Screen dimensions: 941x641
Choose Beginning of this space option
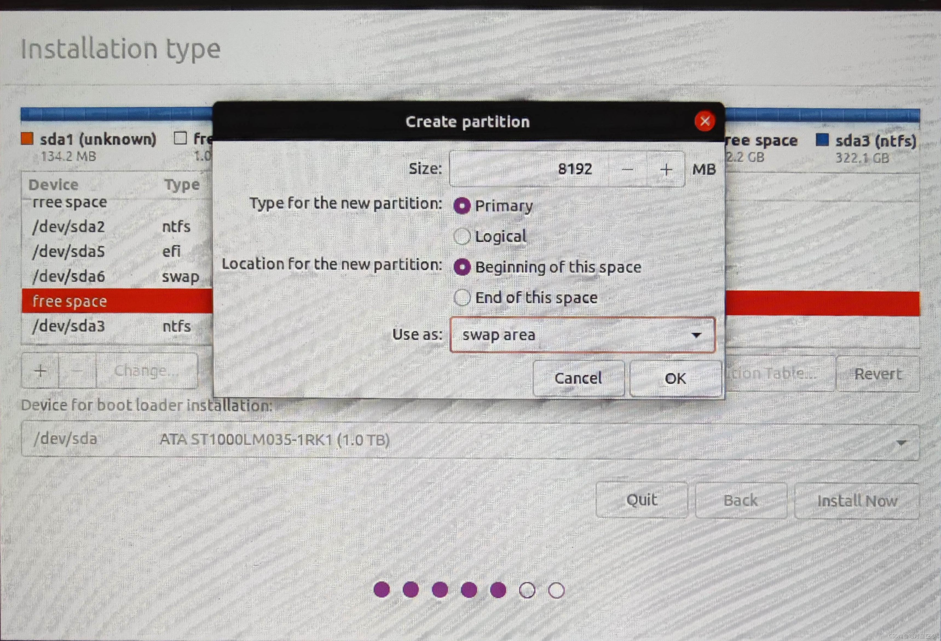point(462,267)
